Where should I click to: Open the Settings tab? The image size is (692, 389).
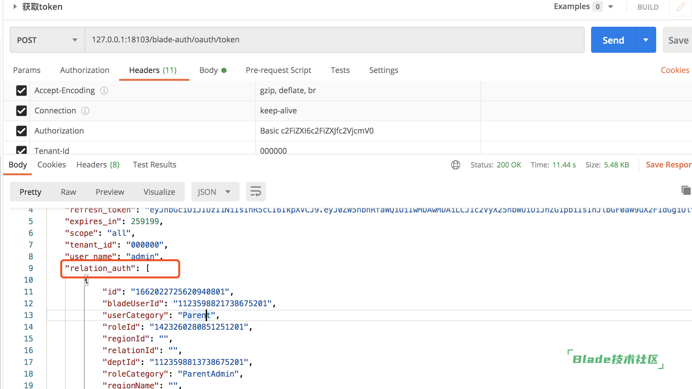click(383, 70)
